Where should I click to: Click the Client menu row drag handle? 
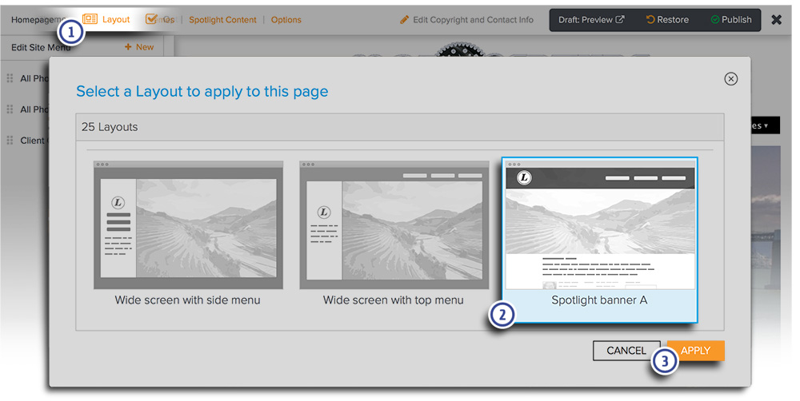(10, 140)
